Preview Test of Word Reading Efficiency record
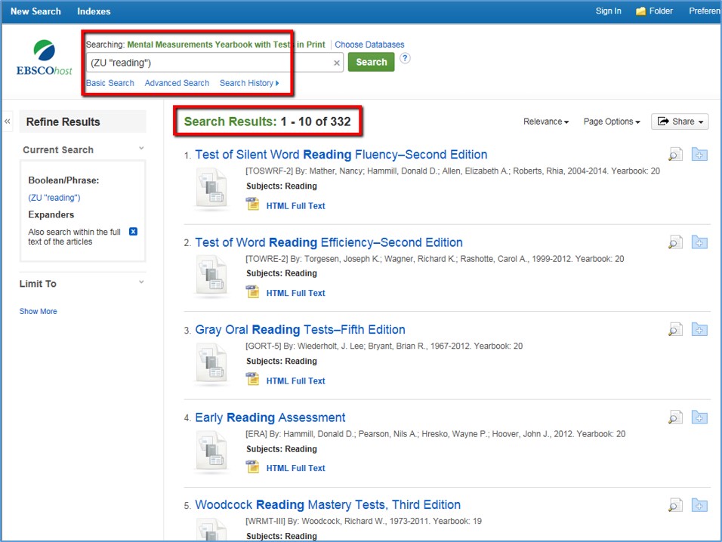The image size is (722, 542). [x=675, y=242]
